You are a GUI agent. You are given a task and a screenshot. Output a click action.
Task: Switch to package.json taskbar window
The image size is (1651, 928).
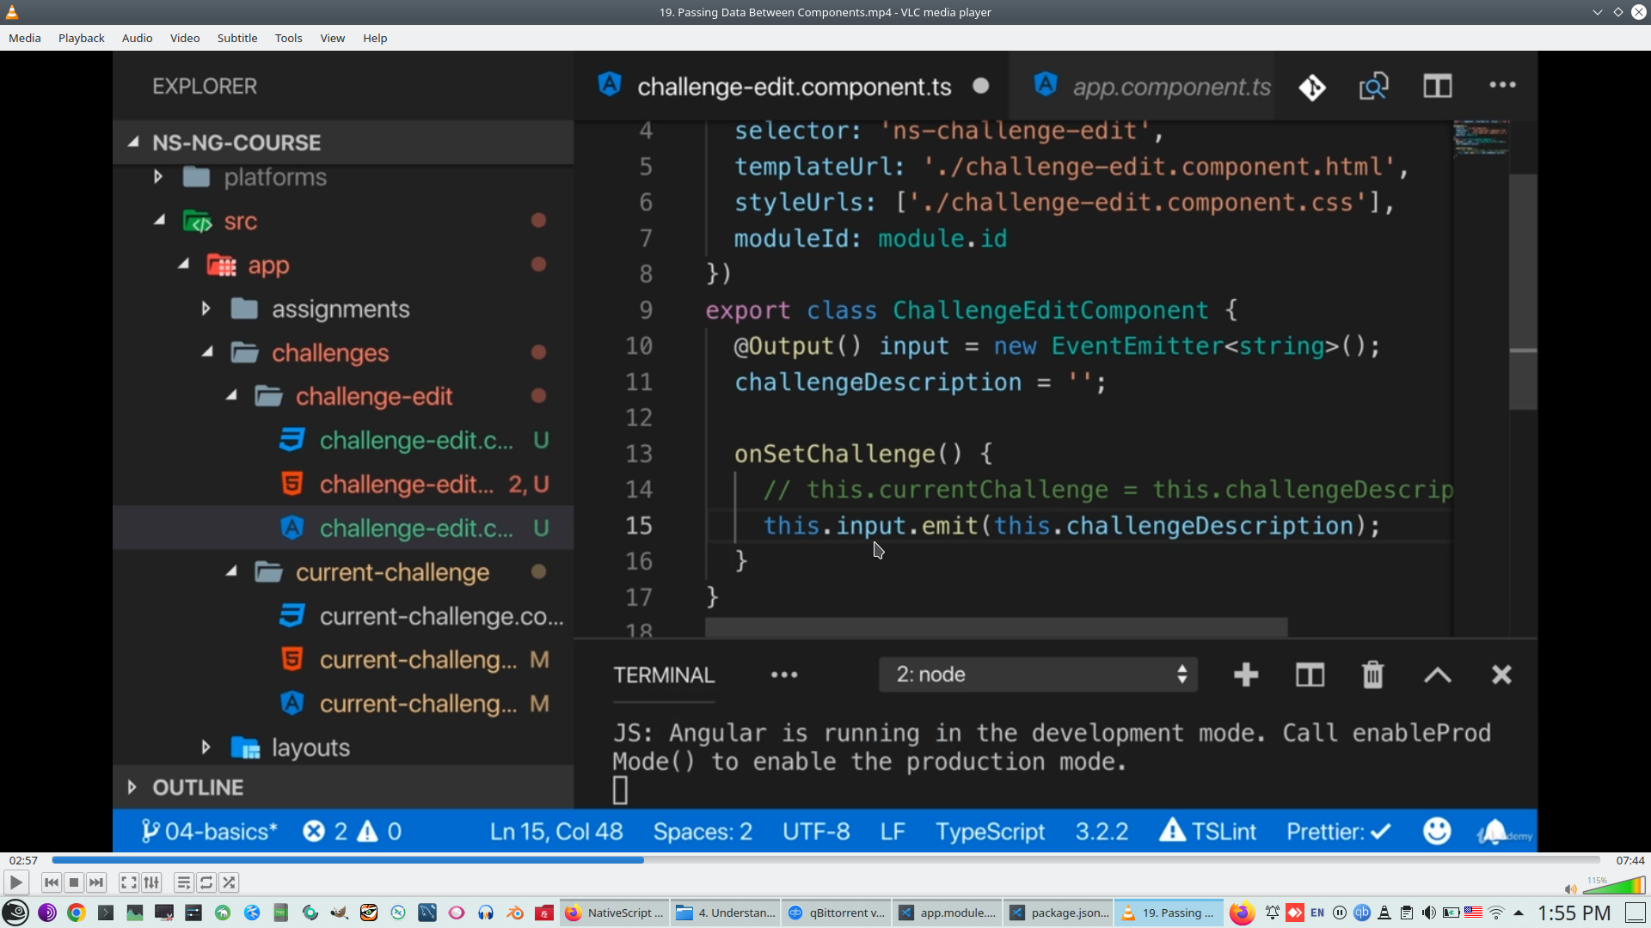coord(1059,913)
